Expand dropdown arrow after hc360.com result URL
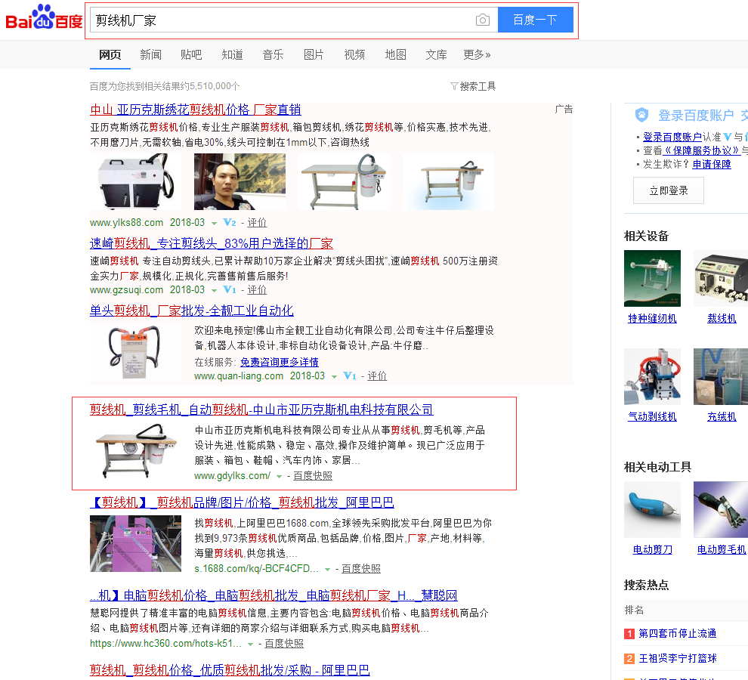The width and height of the screenshot is (748, 680). (250, 644)
